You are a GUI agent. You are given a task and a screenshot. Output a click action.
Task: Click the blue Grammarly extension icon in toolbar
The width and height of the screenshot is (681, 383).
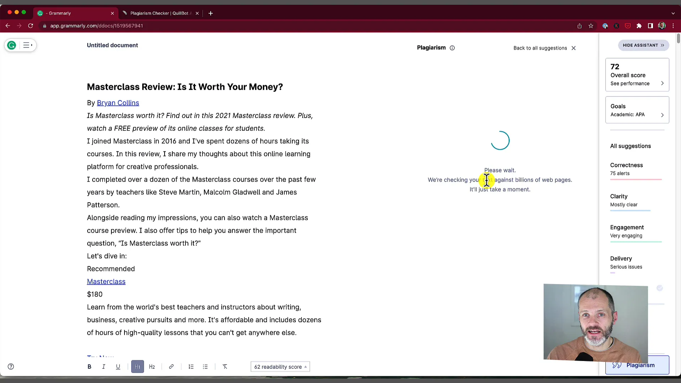tap(605, 26)
